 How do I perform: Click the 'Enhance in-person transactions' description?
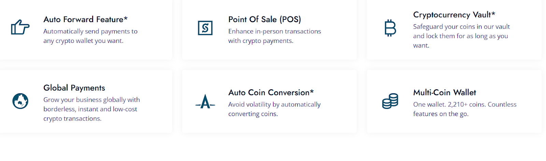coord(274,31)
